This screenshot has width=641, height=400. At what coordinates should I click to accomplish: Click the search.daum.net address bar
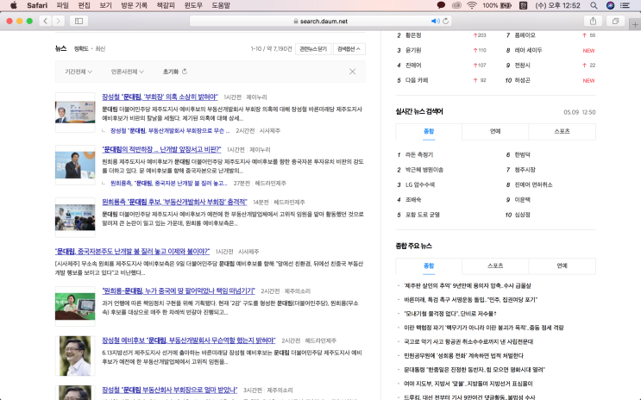(x=320, y=21)
